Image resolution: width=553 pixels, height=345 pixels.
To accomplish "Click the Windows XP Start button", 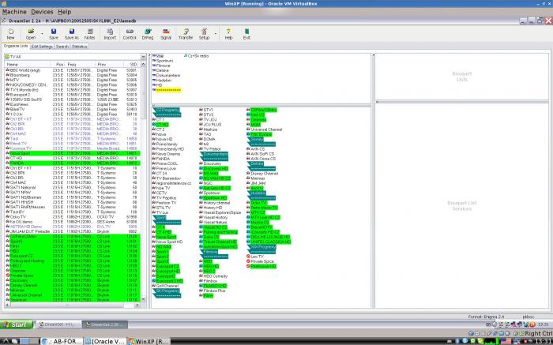I will (17, 324).
